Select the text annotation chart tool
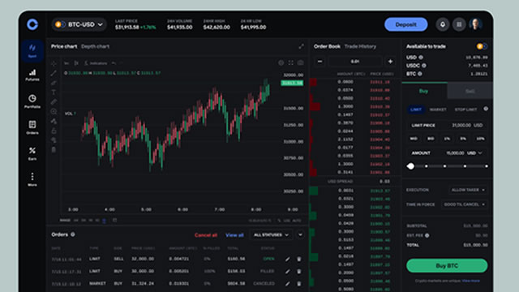 tap(54, 92)
